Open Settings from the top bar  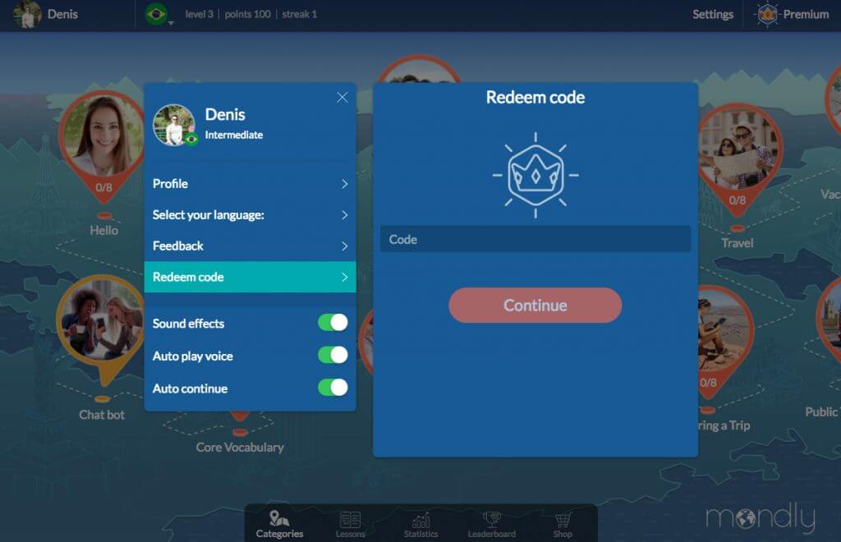coord(713,14)
